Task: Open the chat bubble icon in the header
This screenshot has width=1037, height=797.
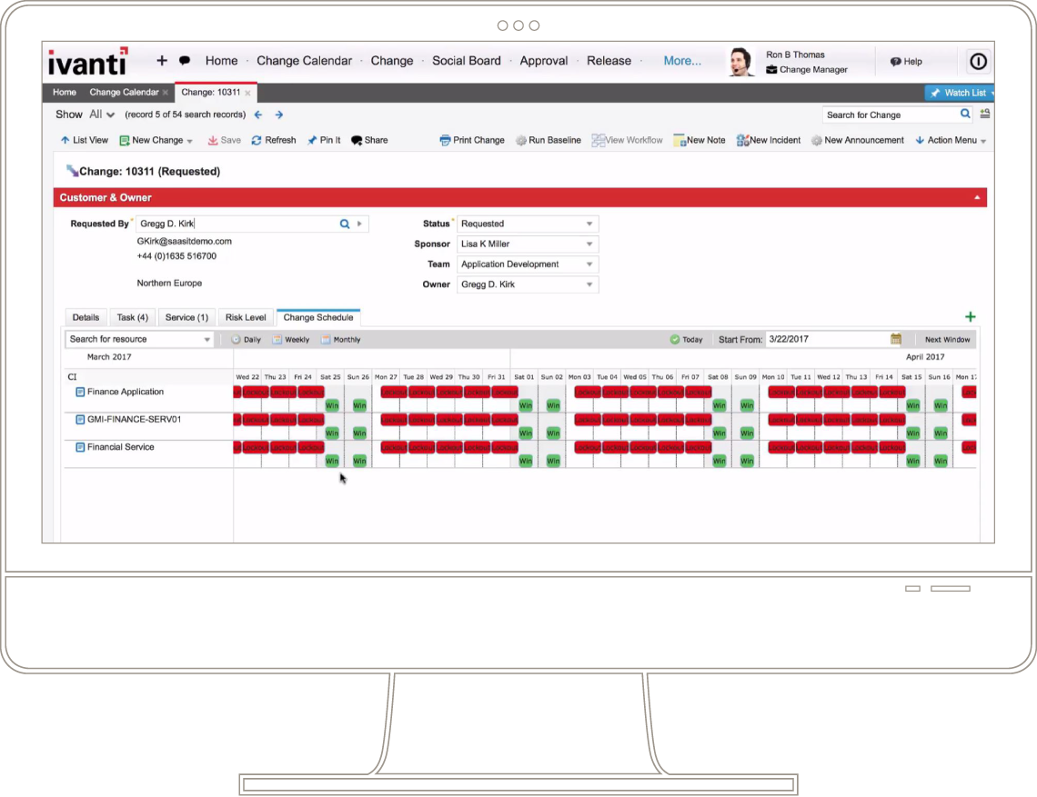Action: click(x=185, y=61)
